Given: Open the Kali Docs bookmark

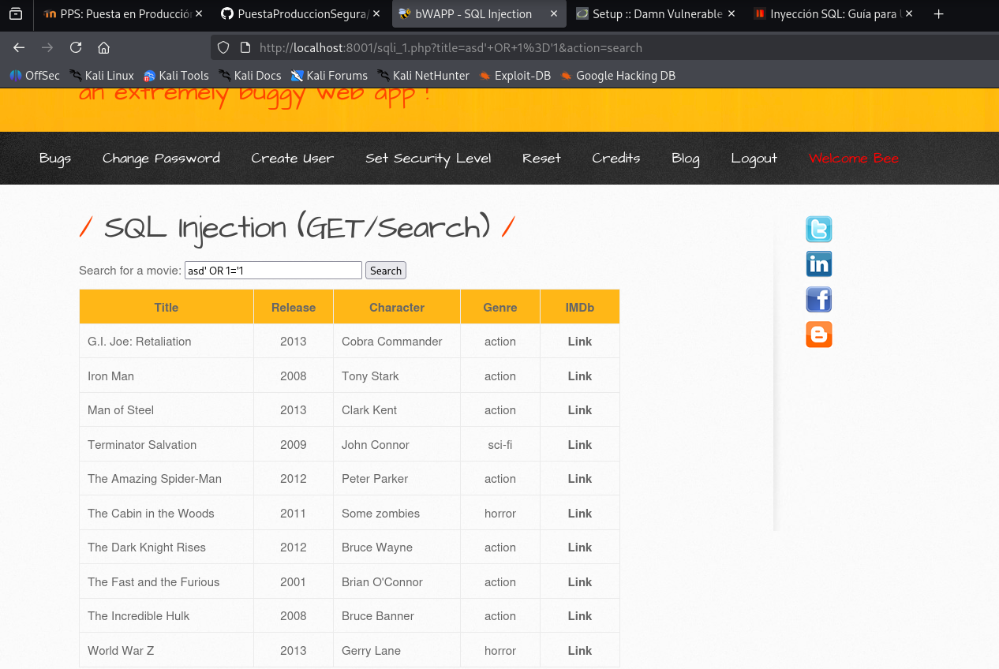Looking at the screenshot, I should [x=250, y=76].
